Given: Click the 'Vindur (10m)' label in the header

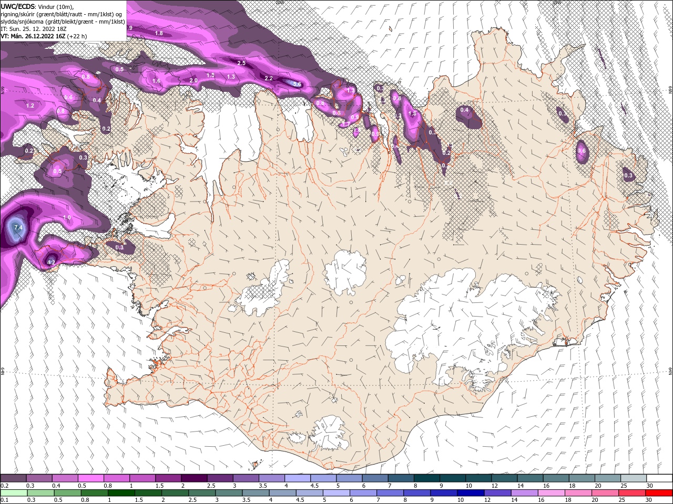Looking at the screenshot, I should pyautogui.click(x=56, y=6).
